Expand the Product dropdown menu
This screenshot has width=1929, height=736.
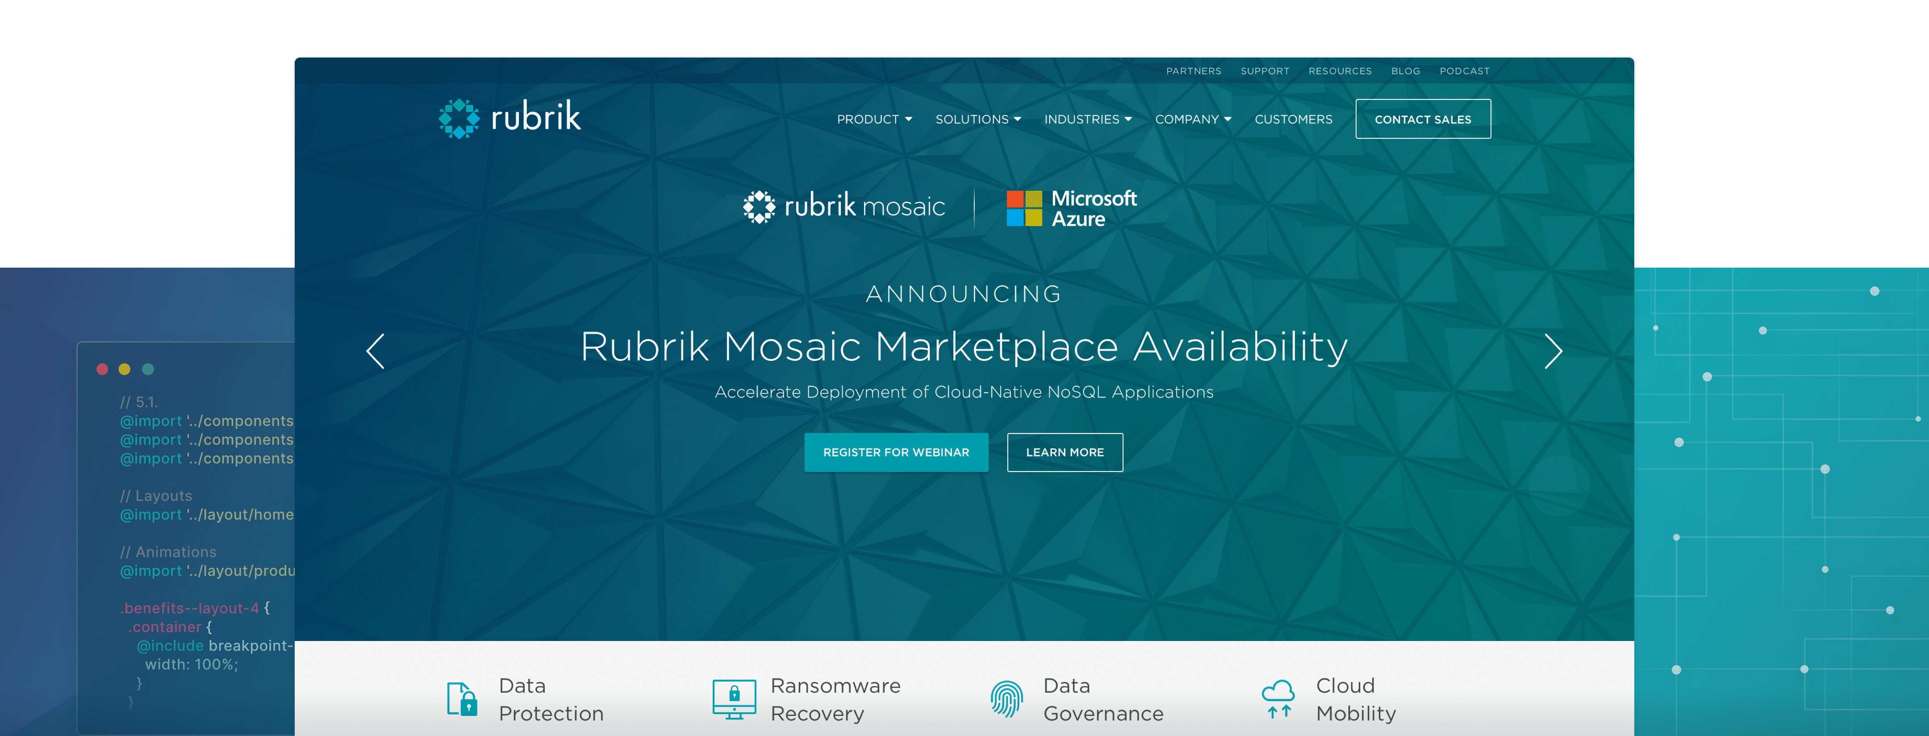point(874,120)
